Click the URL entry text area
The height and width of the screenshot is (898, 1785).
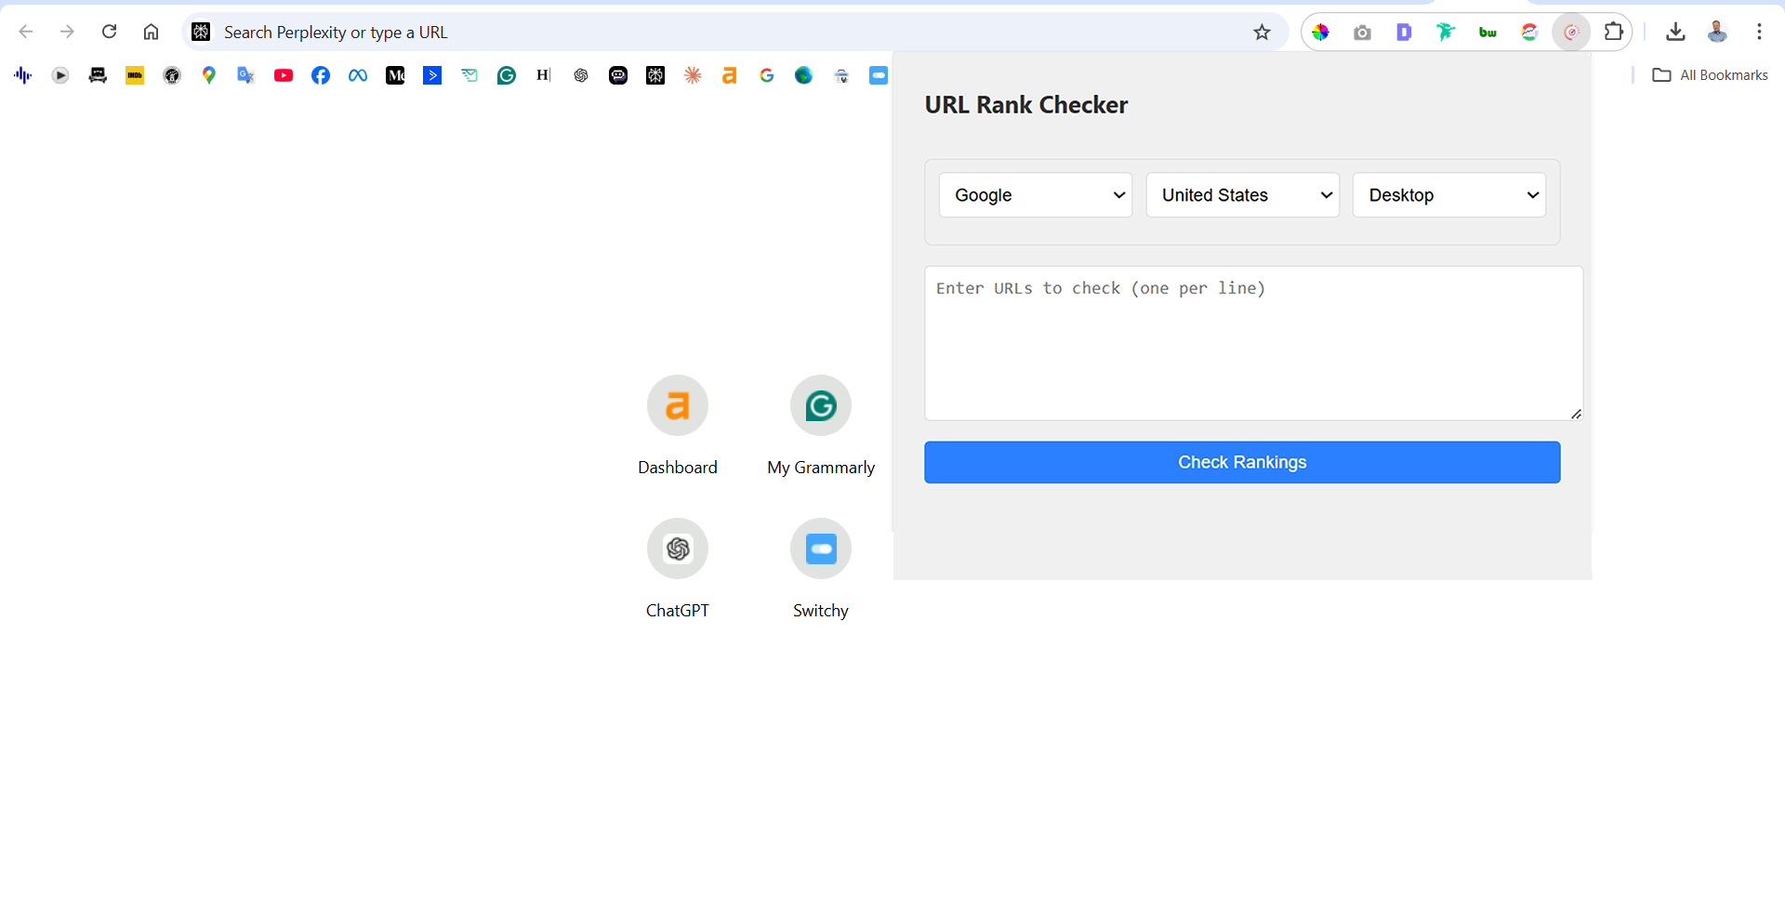pyautogui.click(x=1253, y=342)
